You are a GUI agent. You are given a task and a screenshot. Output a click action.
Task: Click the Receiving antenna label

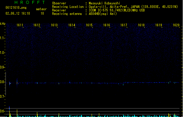click(67, 14)
